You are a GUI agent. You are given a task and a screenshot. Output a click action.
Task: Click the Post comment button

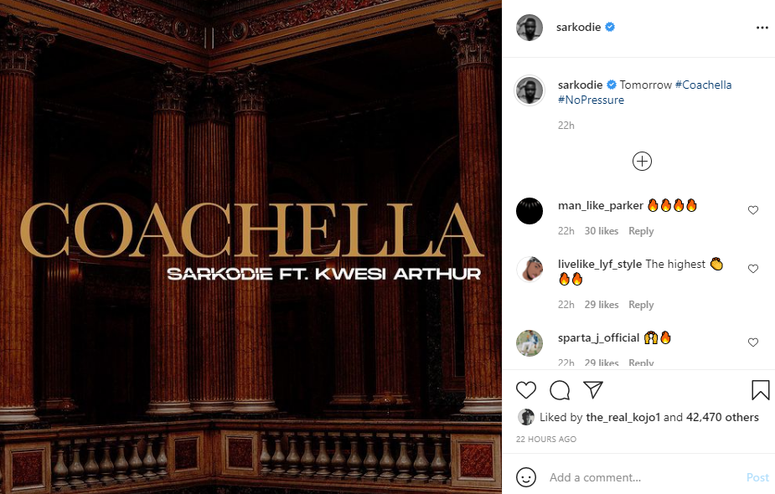coord(757,477)
